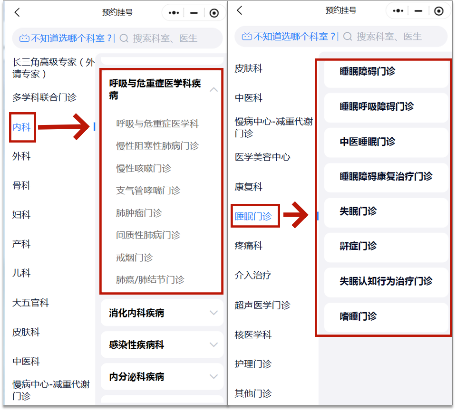
Task: Open the three-dot menu in the left screen
Action: pos(174,13)
